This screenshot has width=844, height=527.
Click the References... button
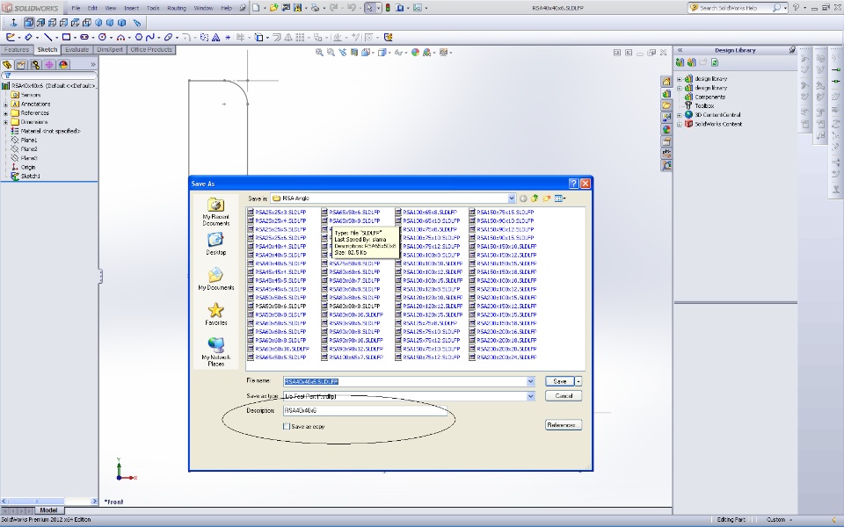click(x=564, y=425)
